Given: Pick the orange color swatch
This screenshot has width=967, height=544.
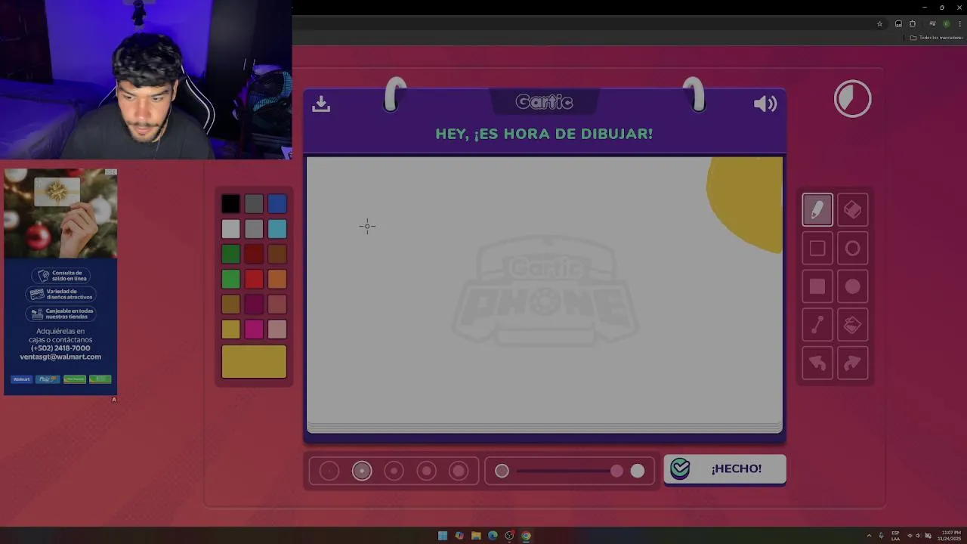Looking at the screenshot, I should [x=277, y=279].
